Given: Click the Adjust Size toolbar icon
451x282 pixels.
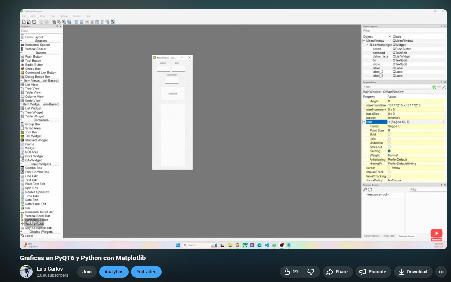Looking at the screenshot, I should 113,22.
